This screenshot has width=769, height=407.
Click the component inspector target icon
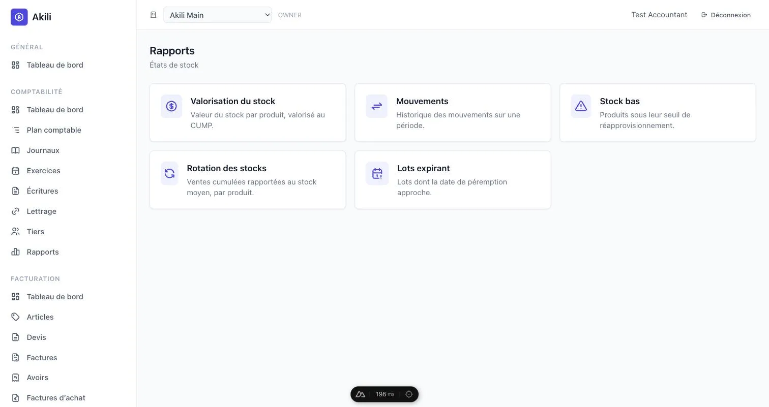pos(409,394)
